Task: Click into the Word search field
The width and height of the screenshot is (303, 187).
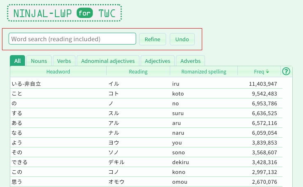Action: (72, 39)
